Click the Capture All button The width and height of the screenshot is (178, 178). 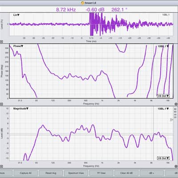25,173
